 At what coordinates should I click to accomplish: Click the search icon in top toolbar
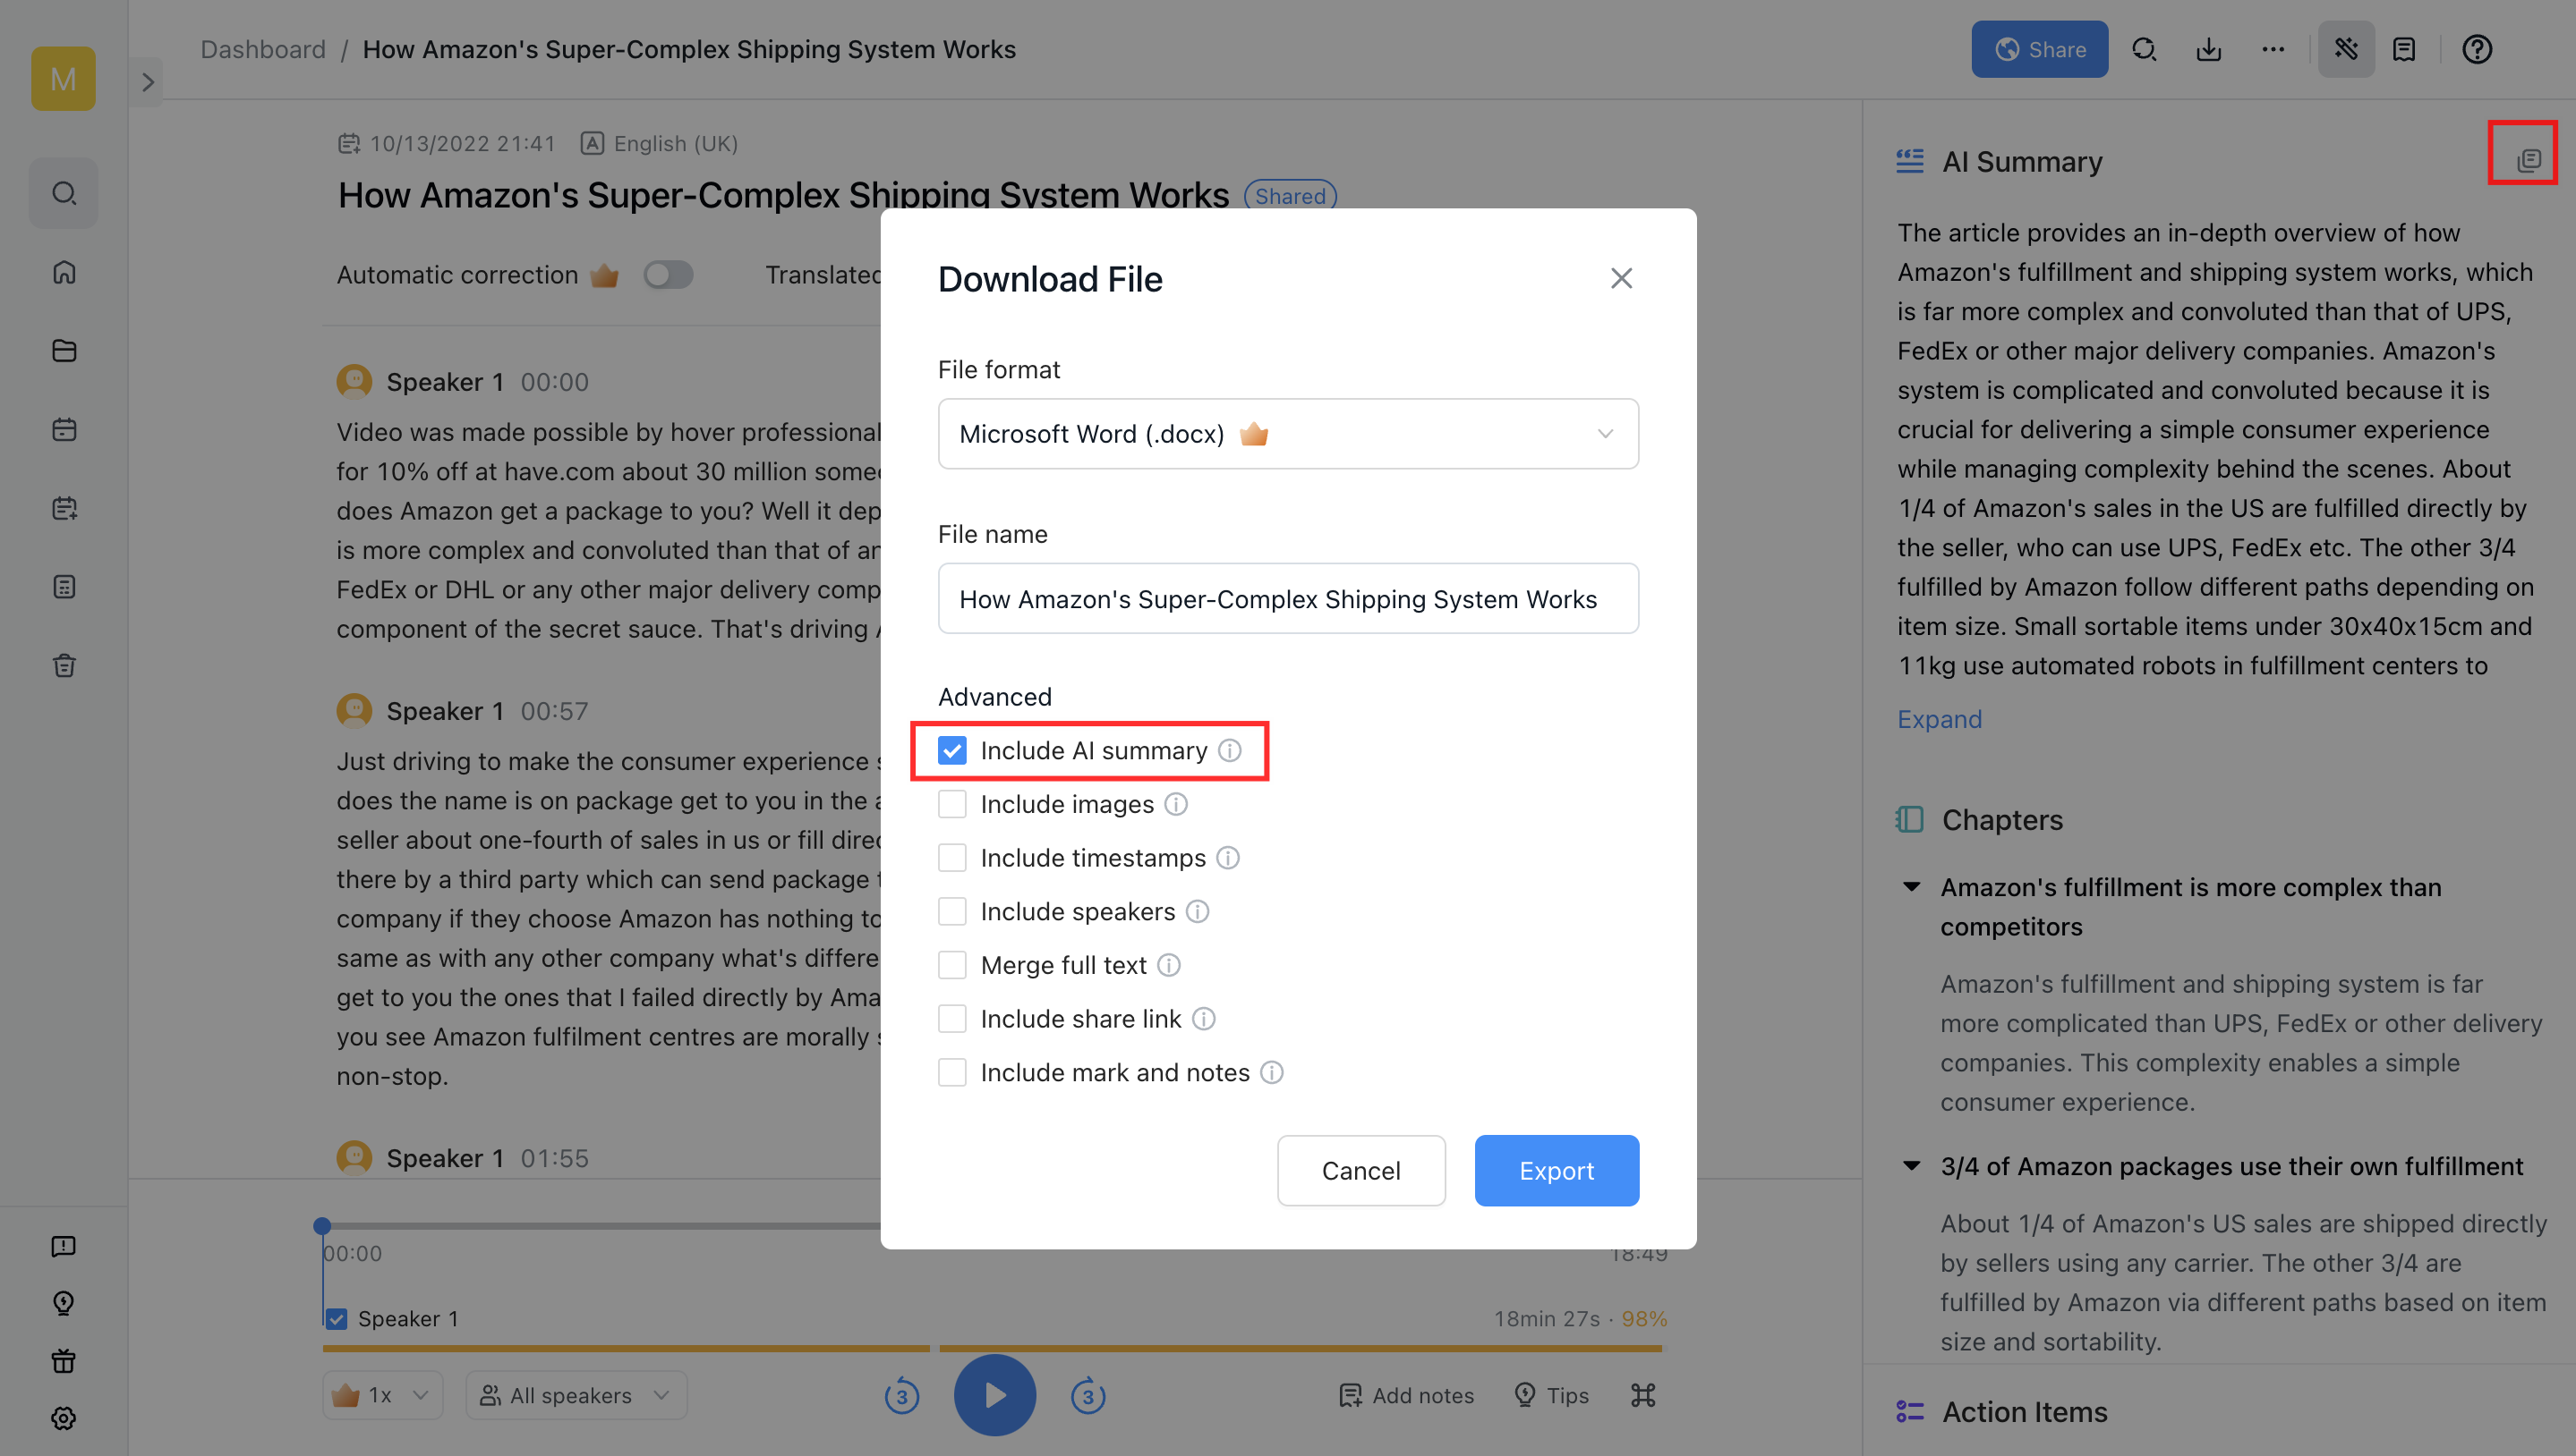click(x=2144, y=49)
